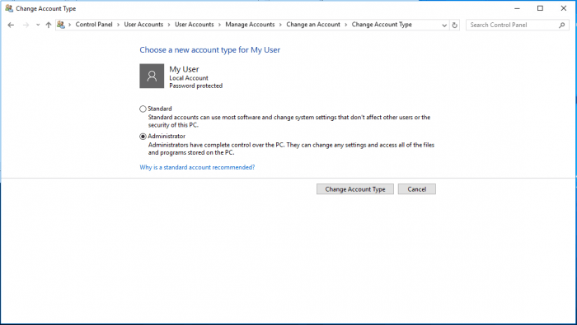Click the 'Password protected' text
This screenshot has width=577, height=325.
196,86
